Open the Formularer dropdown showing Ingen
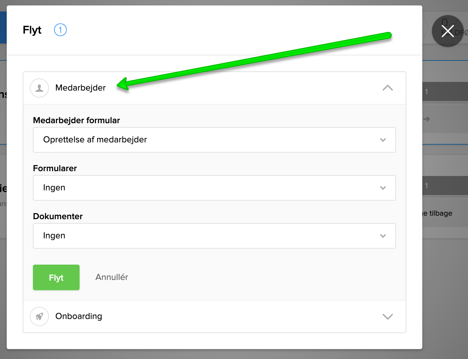468x359 pixels. click(214, 188)
